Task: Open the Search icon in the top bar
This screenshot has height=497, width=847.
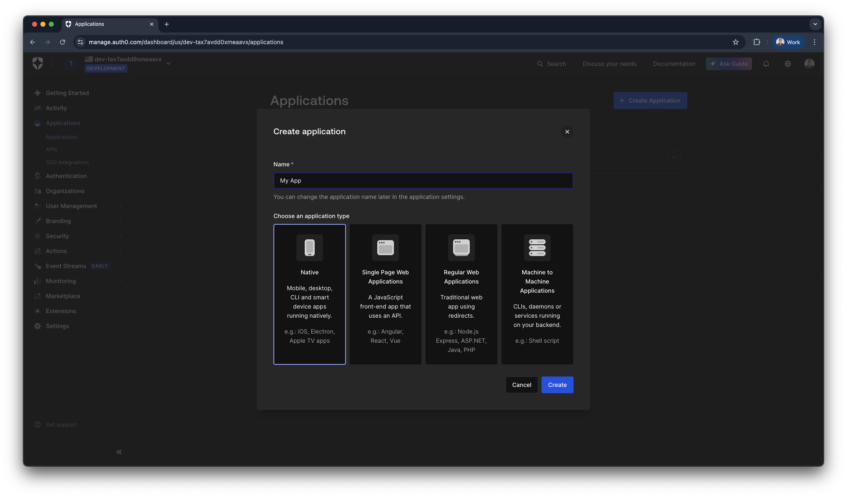Action: pyautogui.click(x=539, y=64)
